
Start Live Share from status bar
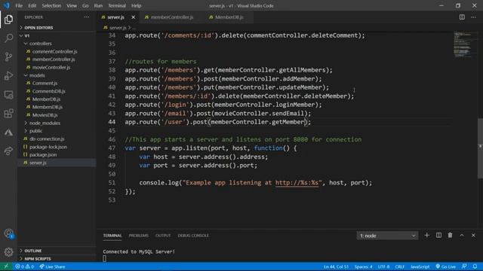[x=52, y=266]
